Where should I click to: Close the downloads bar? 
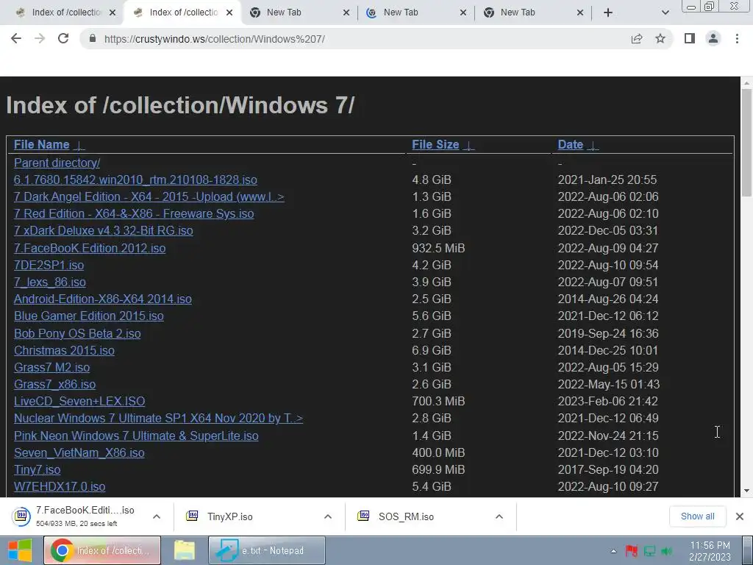pos(740,516)
